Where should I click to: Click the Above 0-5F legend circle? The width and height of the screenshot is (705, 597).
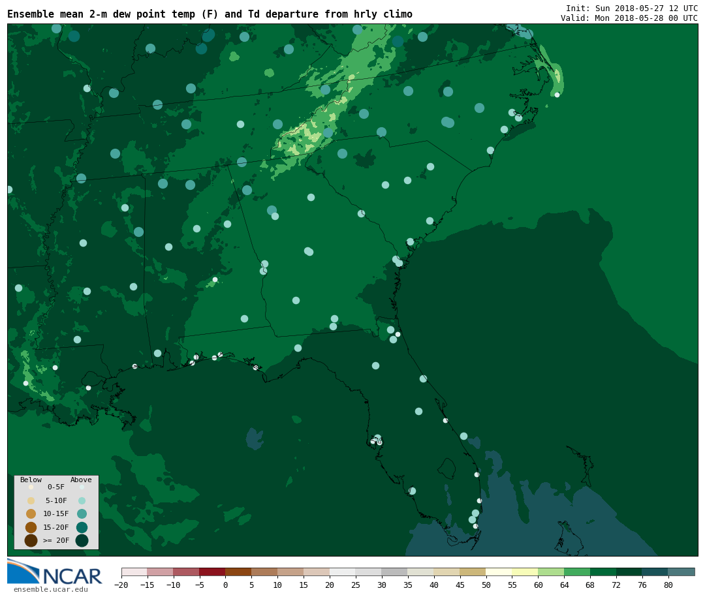pos(82,487)
